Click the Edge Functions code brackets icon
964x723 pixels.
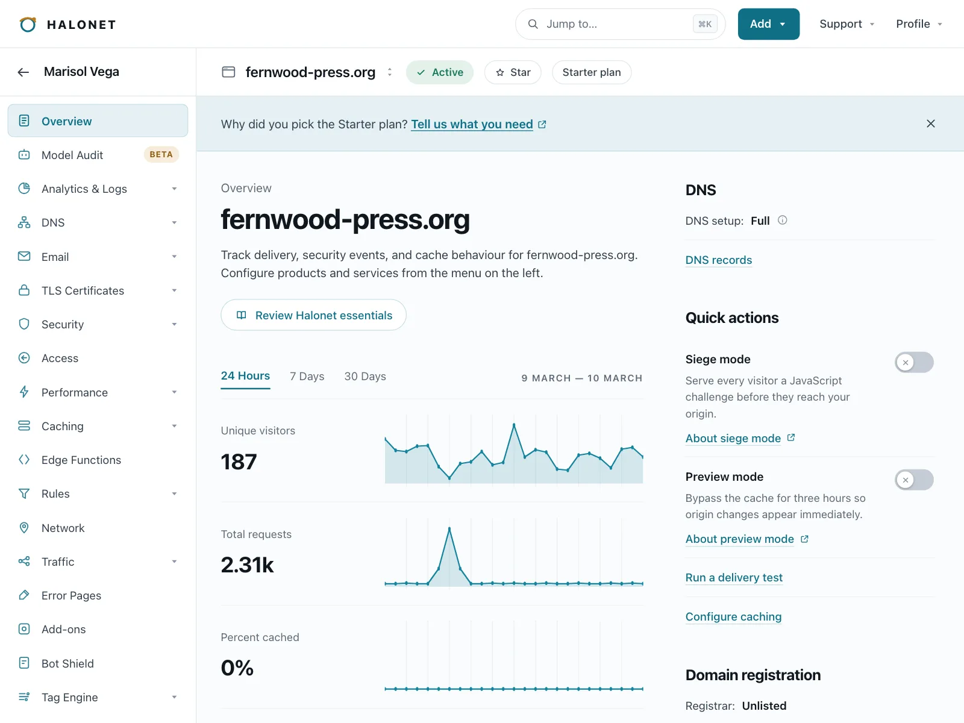(24, 460)
